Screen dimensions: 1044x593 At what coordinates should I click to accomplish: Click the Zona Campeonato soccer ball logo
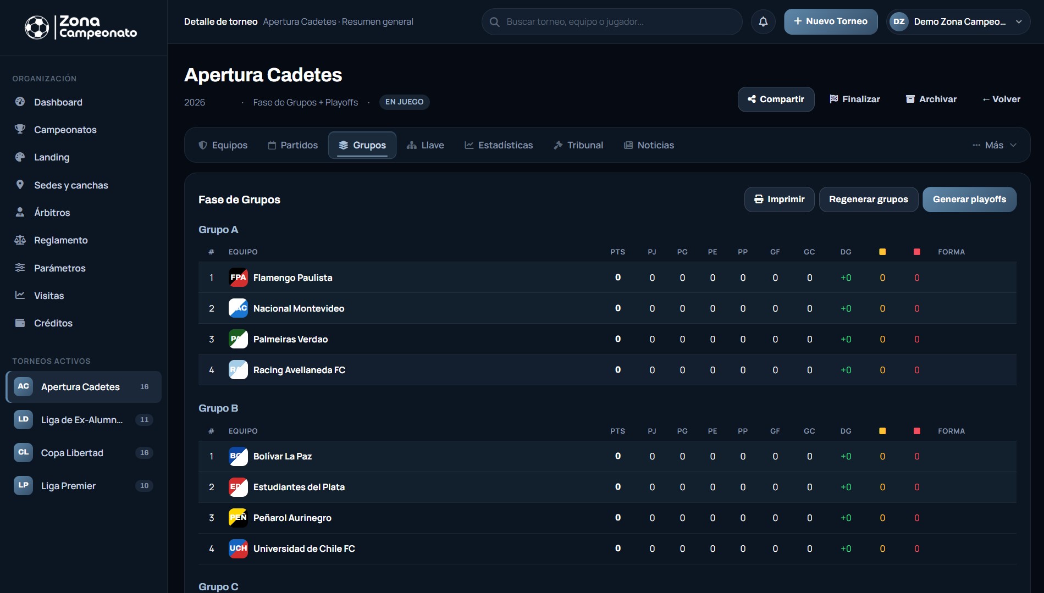(37, 27)
